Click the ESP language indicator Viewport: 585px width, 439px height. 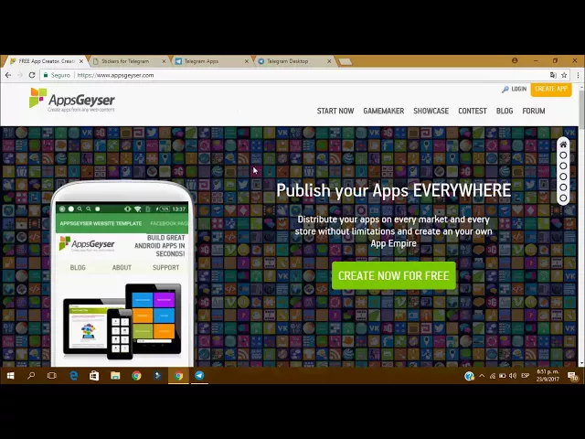526,376
